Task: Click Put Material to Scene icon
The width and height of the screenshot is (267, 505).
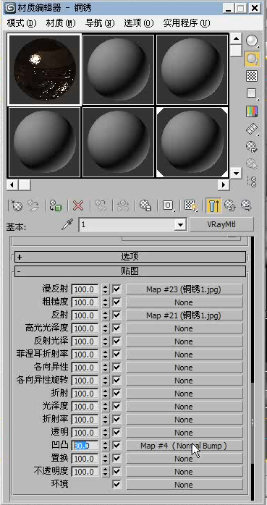Action: coord(33,205)
